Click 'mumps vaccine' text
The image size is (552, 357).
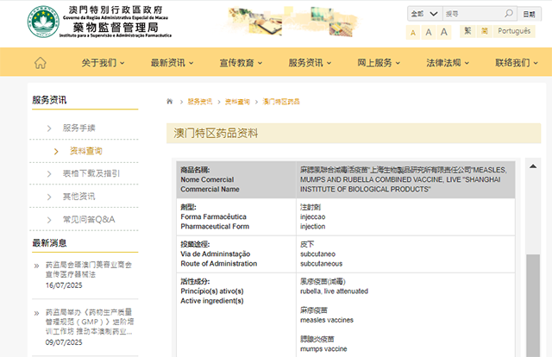(x=323, y=349)
